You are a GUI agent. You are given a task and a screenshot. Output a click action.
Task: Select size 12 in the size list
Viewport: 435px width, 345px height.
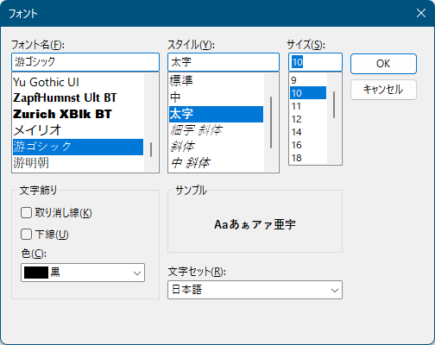tap(308, 119)
